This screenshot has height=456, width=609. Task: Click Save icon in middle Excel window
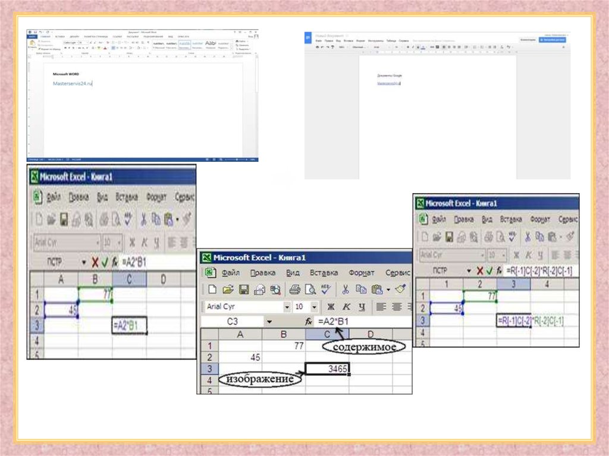[244, 290]
